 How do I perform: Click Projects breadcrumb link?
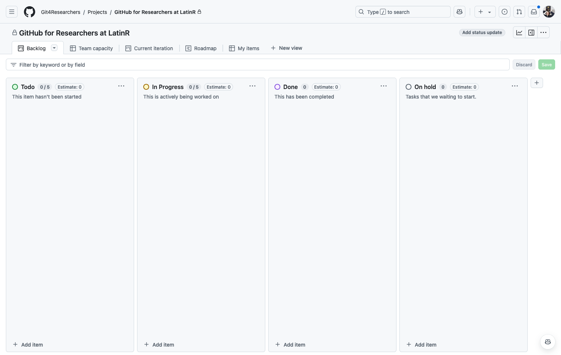[97, 12]
